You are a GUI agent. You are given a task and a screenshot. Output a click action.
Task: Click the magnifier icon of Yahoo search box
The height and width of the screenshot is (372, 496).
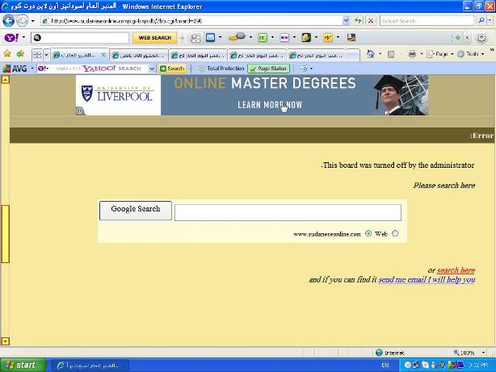(481, 21)
